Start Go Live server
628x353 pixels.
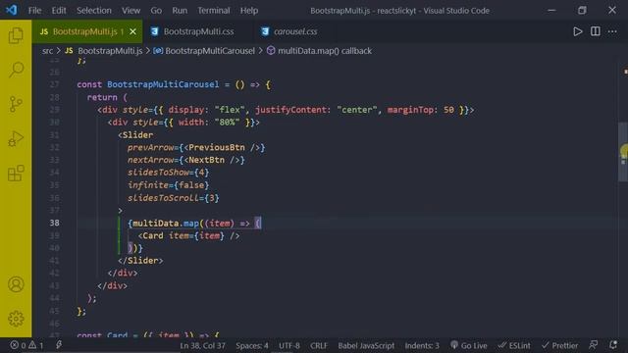[x=469, y=345]
